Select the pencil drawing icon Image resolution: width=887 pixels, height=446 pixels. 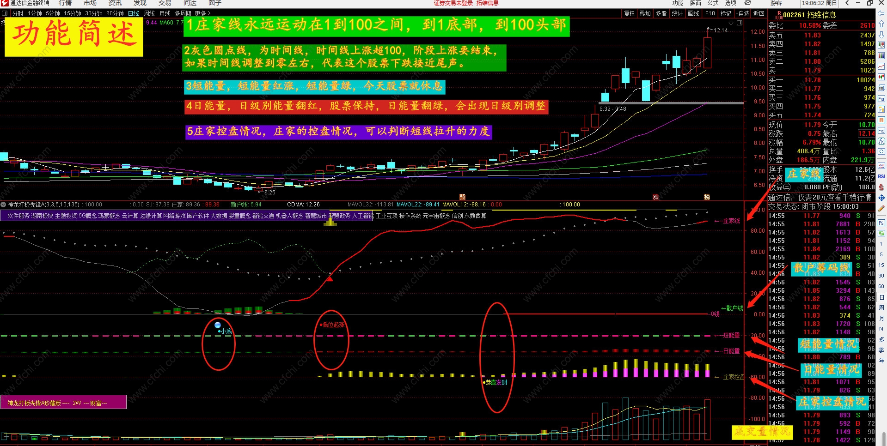881,208
